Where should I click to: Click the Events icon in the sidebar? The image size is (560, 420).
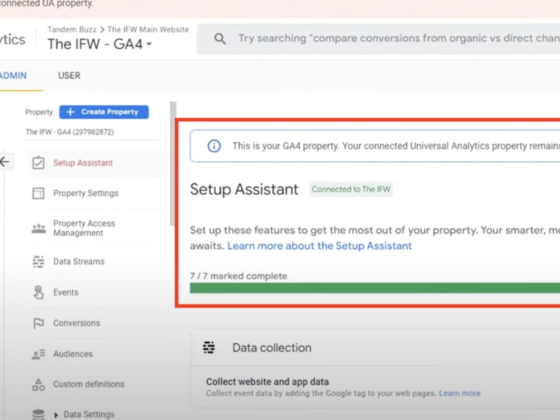pyautogui.click(x=38, y=292)
